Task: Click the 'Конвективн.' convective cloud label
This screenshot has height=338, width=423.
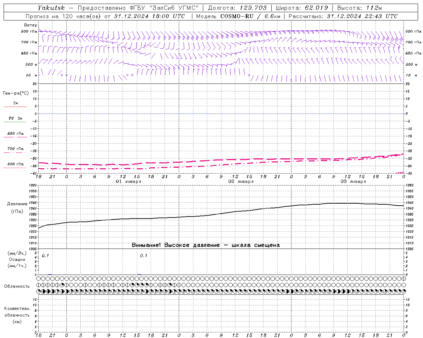Action: [17, 309]
